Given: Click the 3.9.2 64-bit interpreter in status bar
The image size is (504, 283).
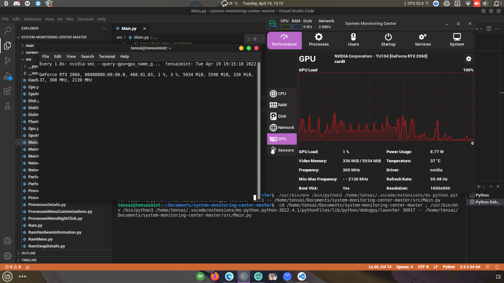Looking at the screenshot, I should click(470, 267).
